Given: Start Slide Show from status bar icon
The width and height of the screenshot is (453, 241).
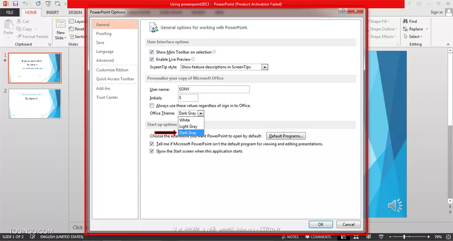Looking at the screenshot, I should tap(381, 237).
